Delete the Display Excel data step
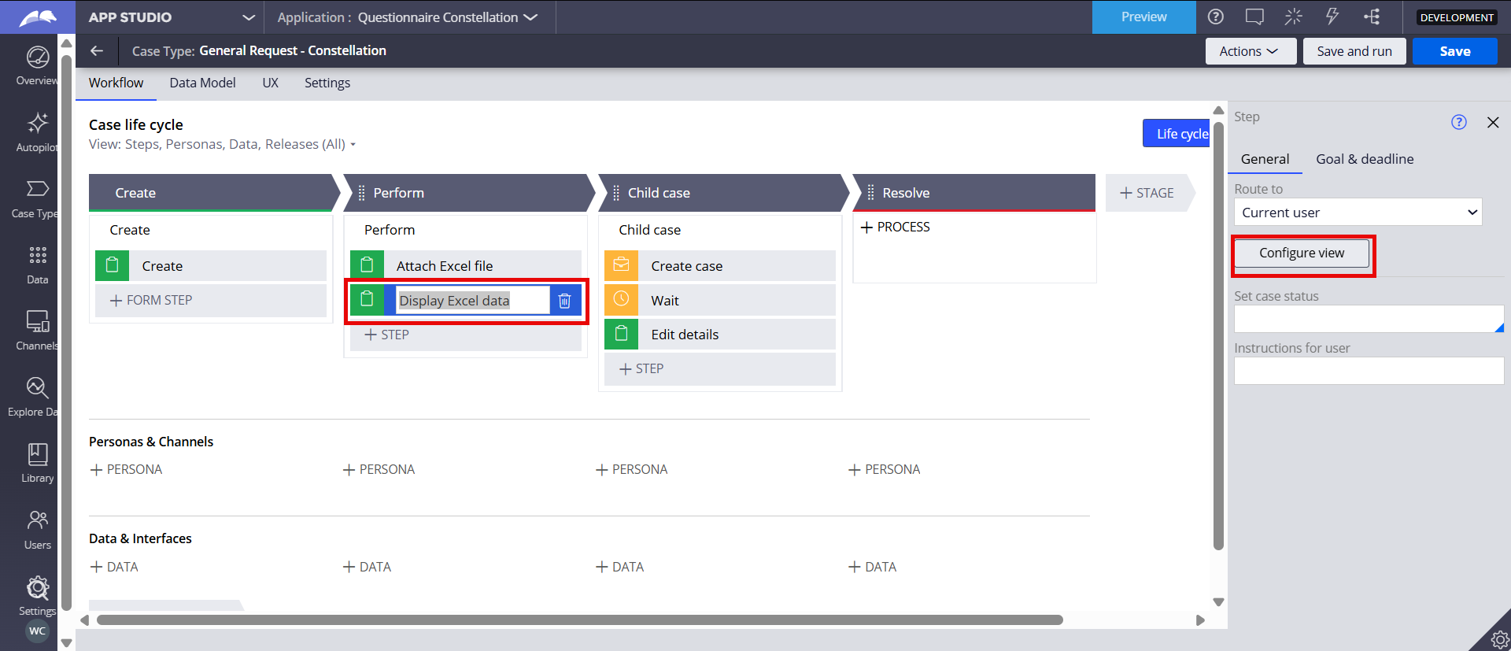The image size is (1511, 651). (x=564, y=301)
